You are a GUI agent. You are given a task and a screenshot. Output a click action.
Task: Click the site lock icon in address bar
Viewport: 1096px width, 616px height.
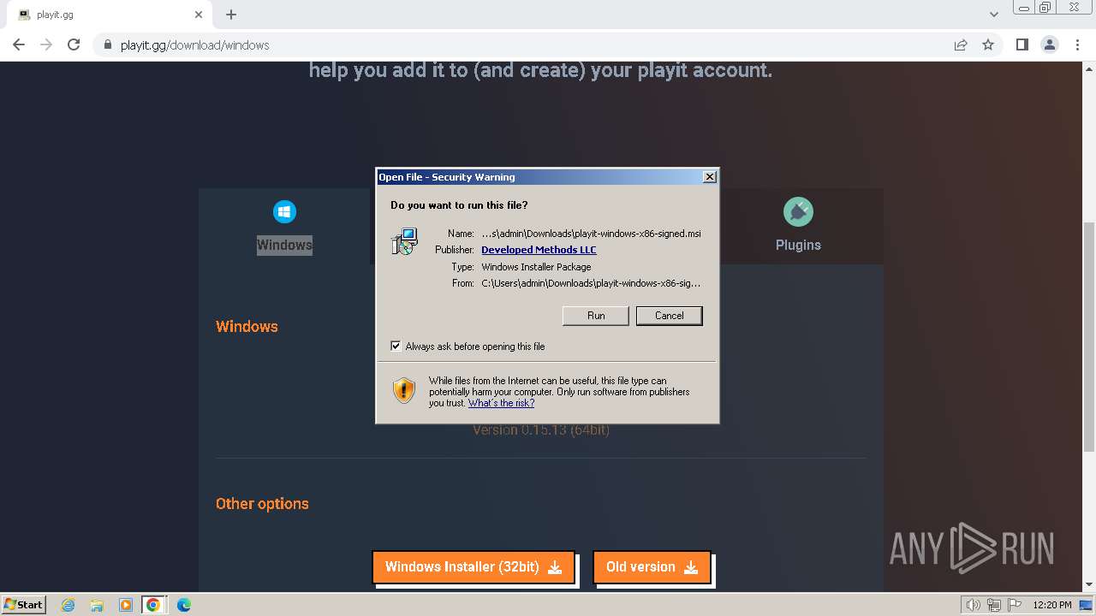[x=108, y=44]
